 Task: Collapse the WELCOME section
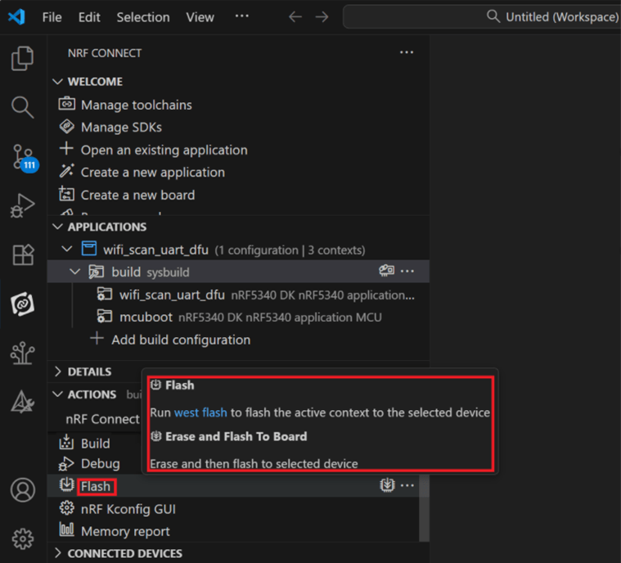[x=58, y=82]
